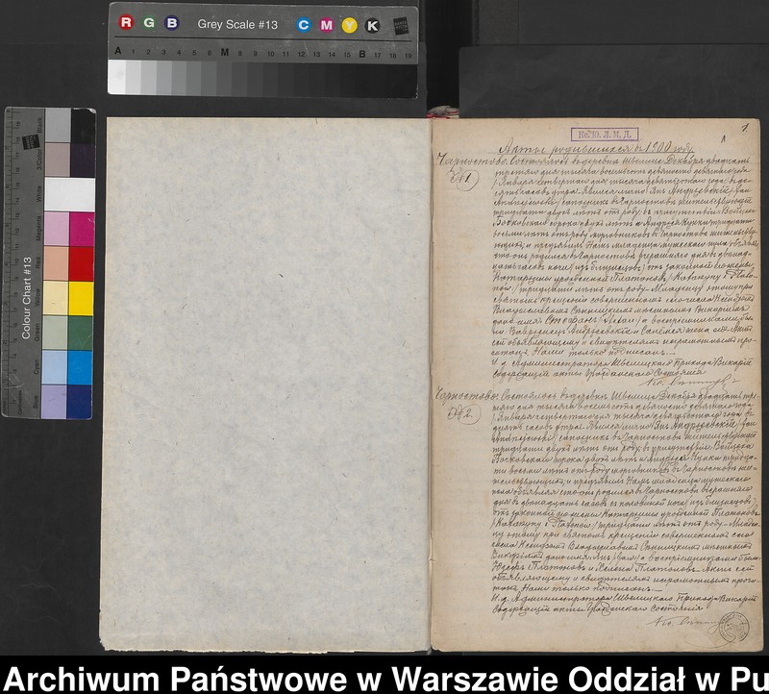Pick the dark blue swatch on colour chart
769x694 pixels.
pos(80,402)
